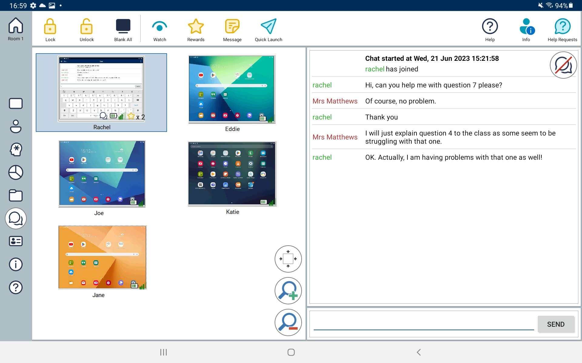Open the Info person icon
Viewport: 582px width, 363px height.
point(526,27)
